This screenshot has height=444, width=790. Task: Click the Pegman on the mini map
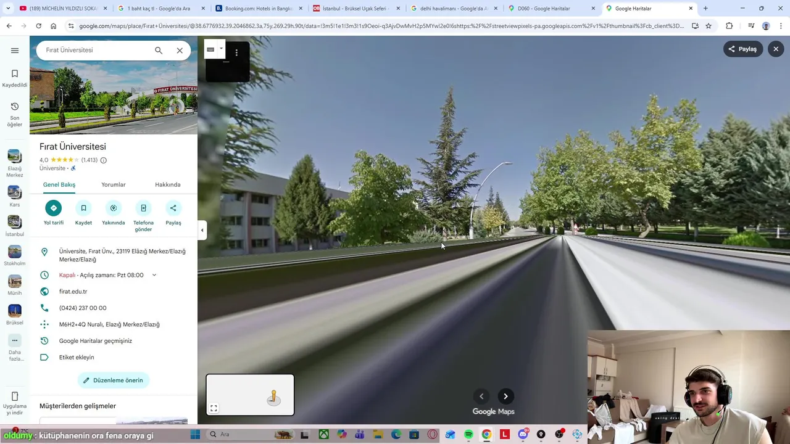pyautogui.click(x=273, y=397)
